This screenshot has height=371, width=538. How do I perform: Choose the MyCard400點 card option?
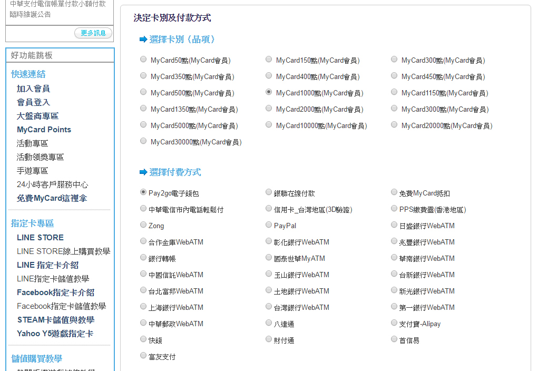pos(269,76)
